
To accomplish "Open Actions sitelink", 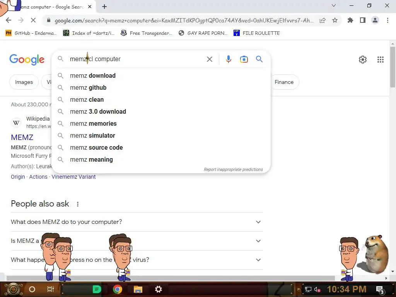I will tap(38, 177).
